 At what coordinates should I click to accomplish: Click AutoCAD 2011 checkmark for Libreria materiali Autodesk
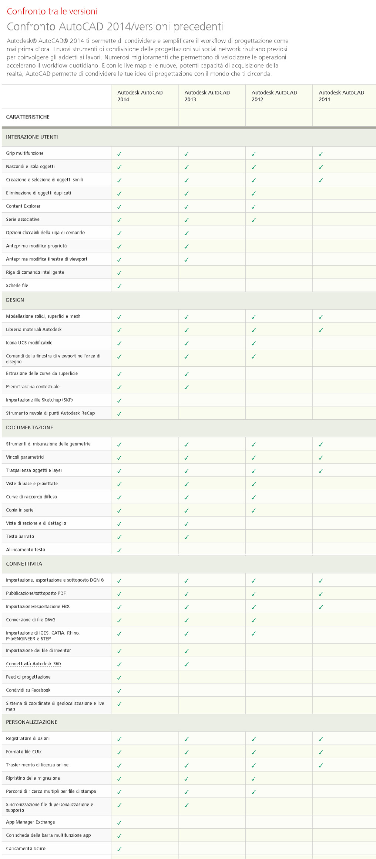320,330
